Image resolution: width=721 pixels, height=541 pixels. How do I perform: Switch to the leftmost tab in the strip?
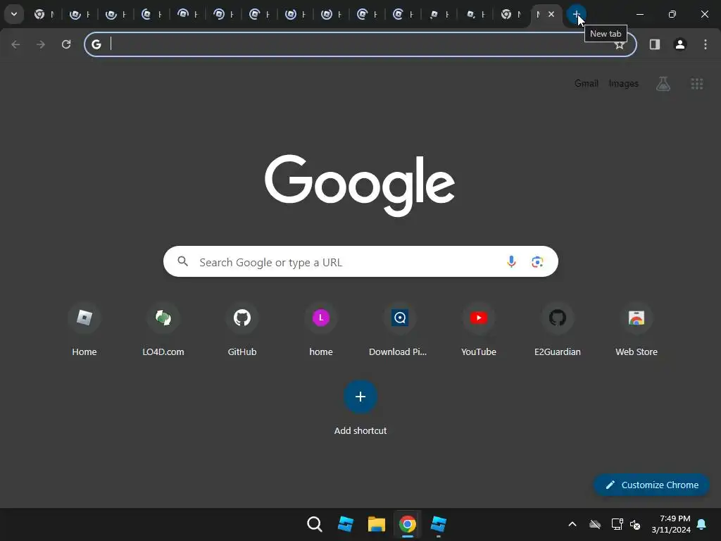pyautogui.click(x=44, y=14)
